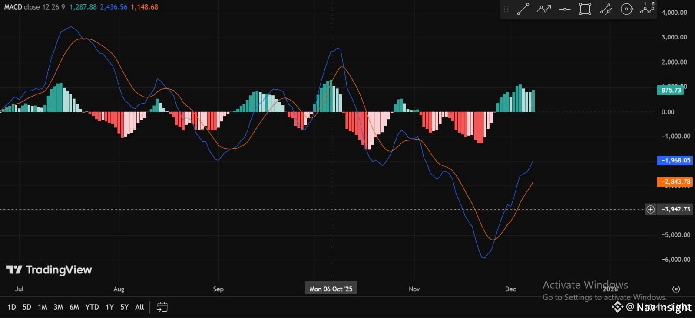
Task: Open the Go to date calendar icon
Action: pos(162,307)
